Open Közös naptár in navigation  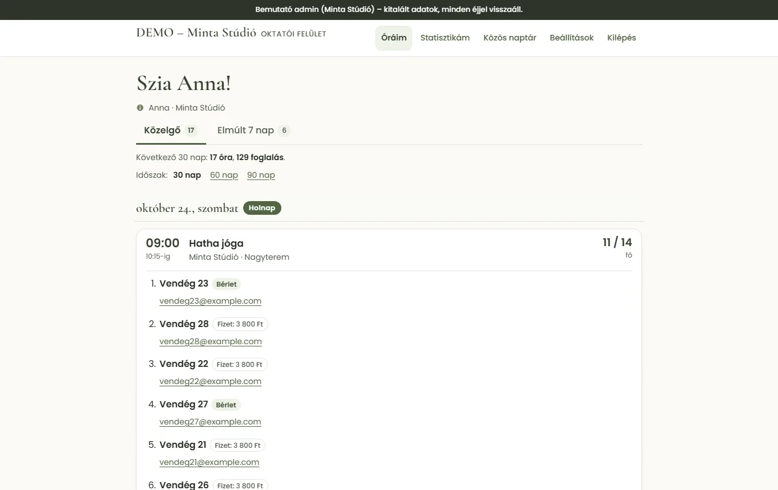pos(510,38)
